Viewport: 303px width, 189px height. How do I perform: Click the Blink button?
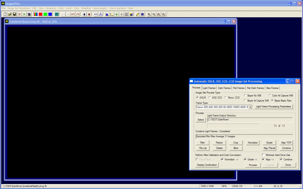coord(236,148)
